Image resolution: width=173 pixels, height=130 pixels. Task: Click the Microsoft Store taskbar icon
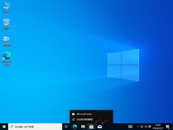coord(91,127)
